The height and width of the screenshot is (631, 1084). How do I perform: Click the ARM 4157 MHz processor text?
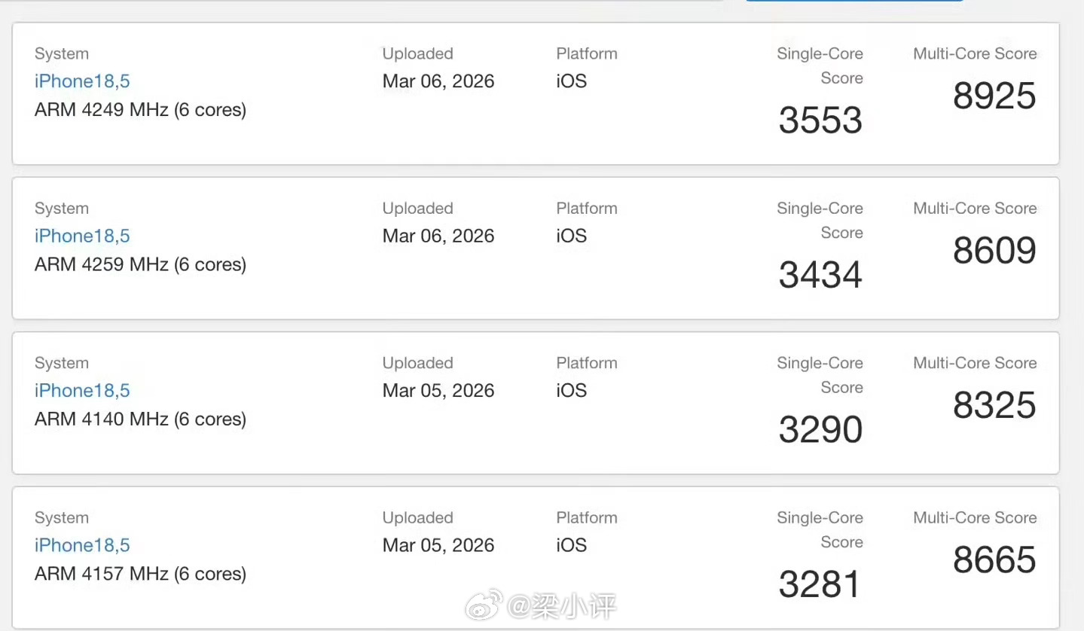(140, 574)
